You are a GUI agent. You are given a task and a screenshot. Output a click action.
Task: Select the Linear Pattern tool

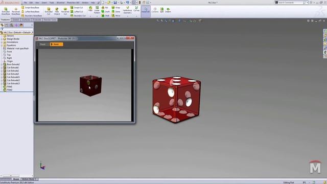pos(97,10)
